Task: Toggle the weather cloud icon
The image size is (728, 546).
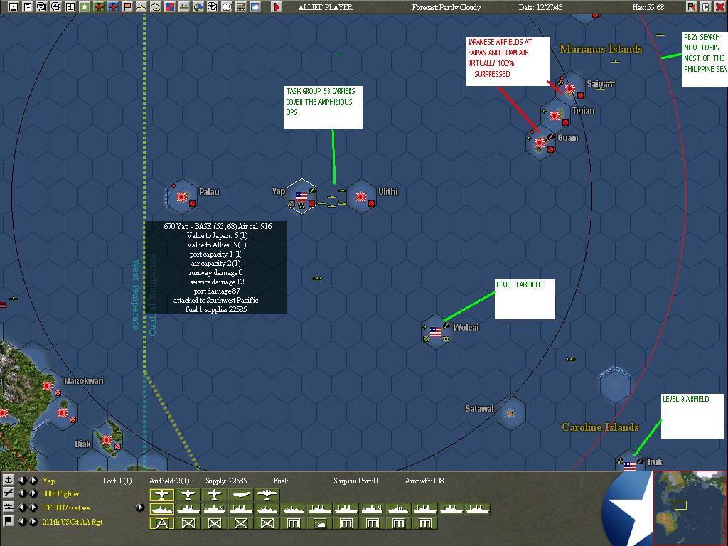Action: click(x=255, y=7)
